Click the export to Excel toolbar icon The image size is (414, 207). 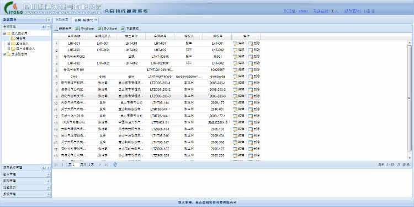[x=77, y=29]
